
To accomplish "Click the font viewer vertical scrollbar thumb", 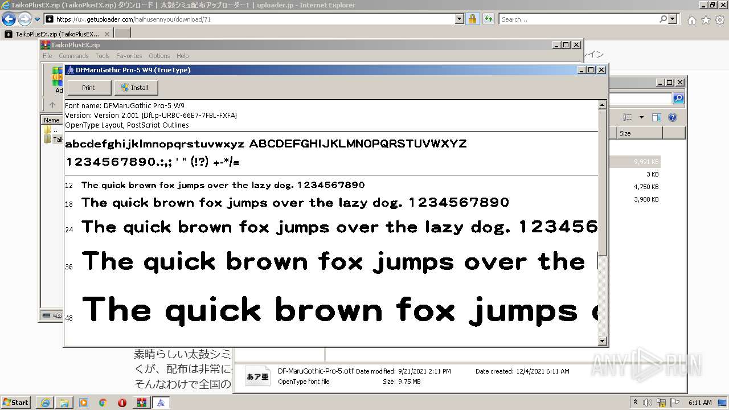I will click(603, 182).
